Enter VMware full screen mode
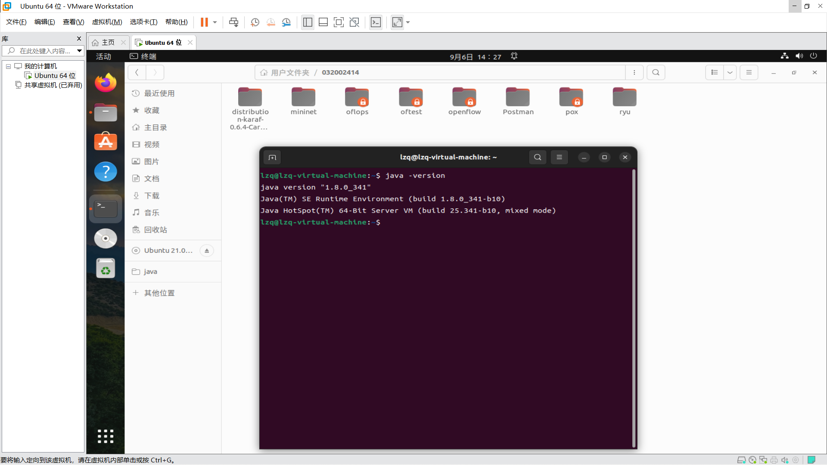 (339, 22)
